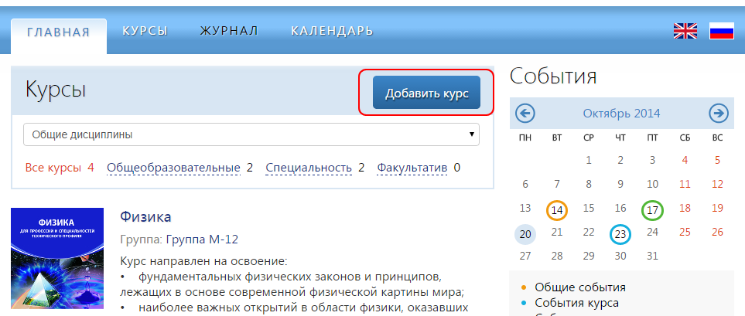Select green-circled date 17 in calendar
The image size is (745, 316).
click(652, 209)
